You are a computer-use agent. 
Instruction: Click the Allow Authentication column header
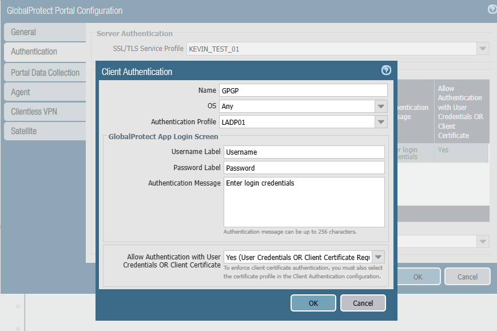point(461,112)
